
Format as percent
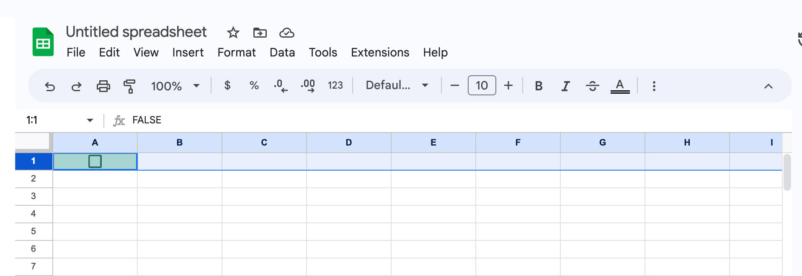[x=254, y=86]
